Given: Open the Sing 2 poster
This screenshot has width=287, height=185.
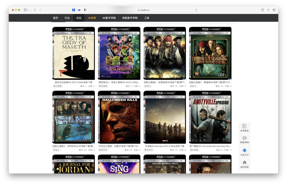Looking at the screenshot, I should click(119, 164).
